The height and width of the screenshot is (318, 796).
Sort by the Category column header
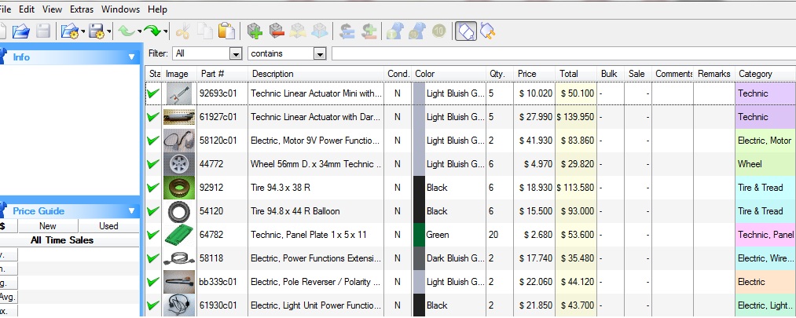765,74
